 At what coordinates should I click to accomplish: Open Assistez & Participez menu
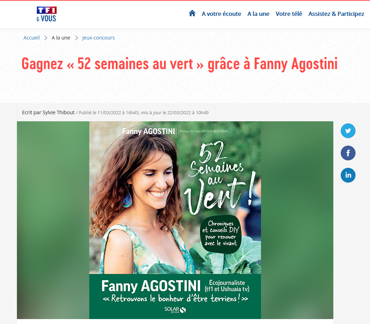click(336, 14)
